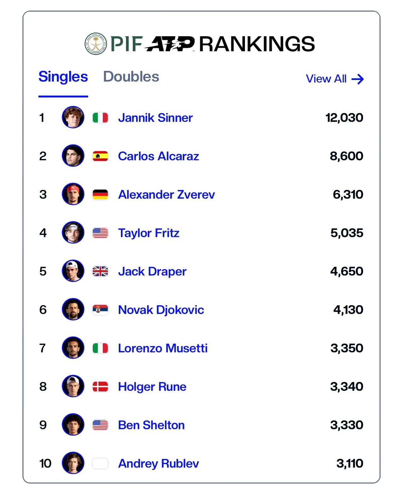
Task: Open Andrey Rublev's player name link
Action: point(158,464)
